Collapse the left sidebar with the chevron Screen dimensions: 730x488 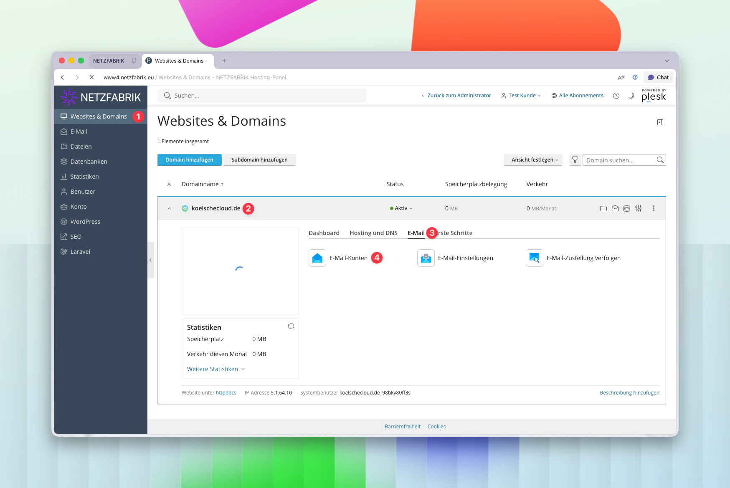pyautogui.click(x=150, y=260)
